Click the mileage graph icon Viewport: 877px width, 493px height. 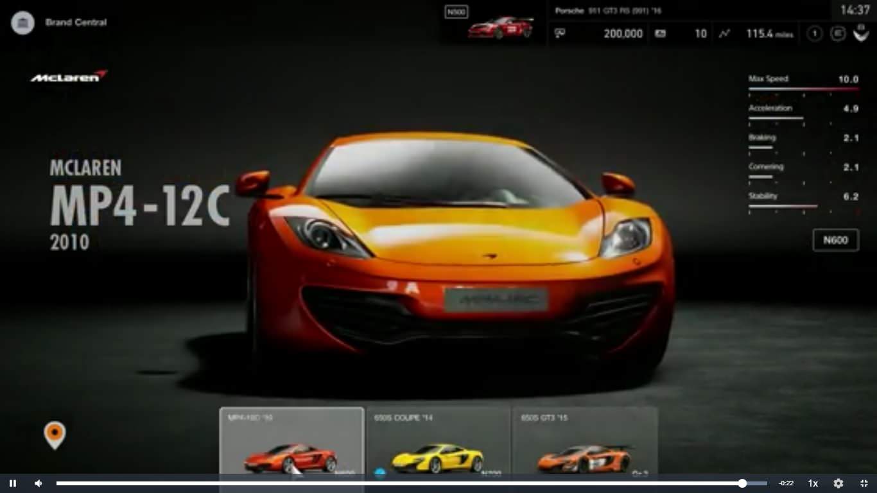coord(724,34)
